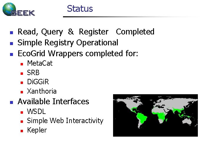Select the 'SRB' sub-bullet
This screenshot has width=212, height=159.
point(33,73)
